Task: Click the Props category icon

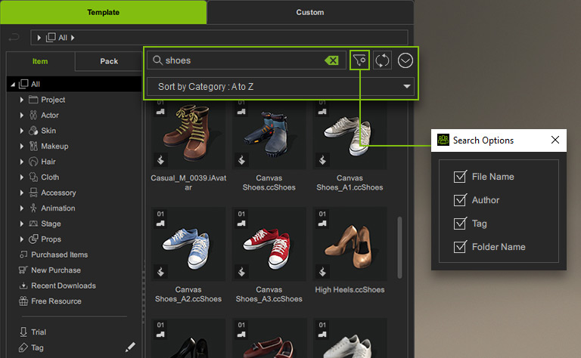Action: coord(33,239)
